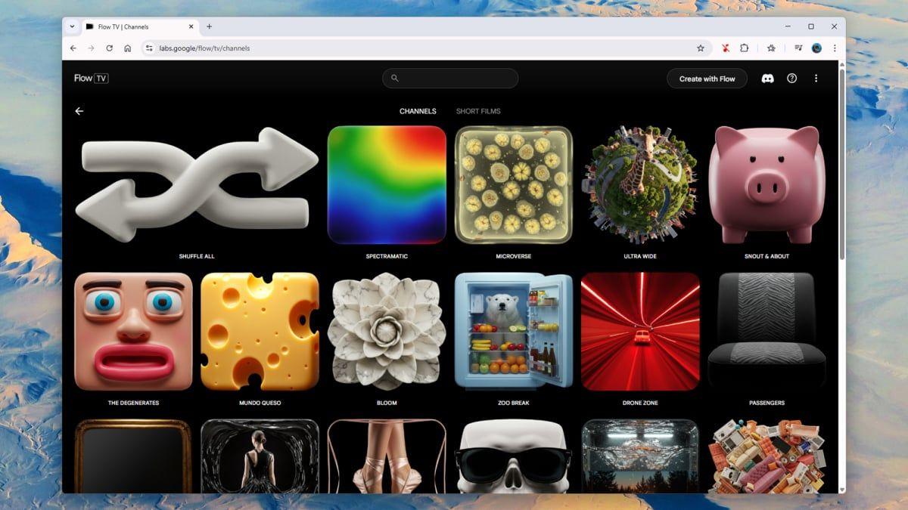Viewport: 908px width, 510px height.
Task: Open Chrome profile avatar
Action: pyautogui.click(x=816, y=48)
